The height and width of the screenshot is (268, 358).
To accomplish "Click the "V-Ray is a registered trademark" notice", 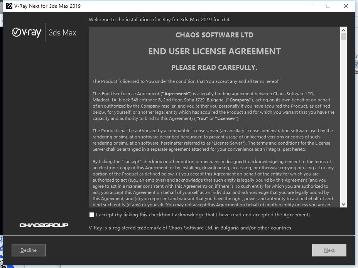I will coord(191,228).
